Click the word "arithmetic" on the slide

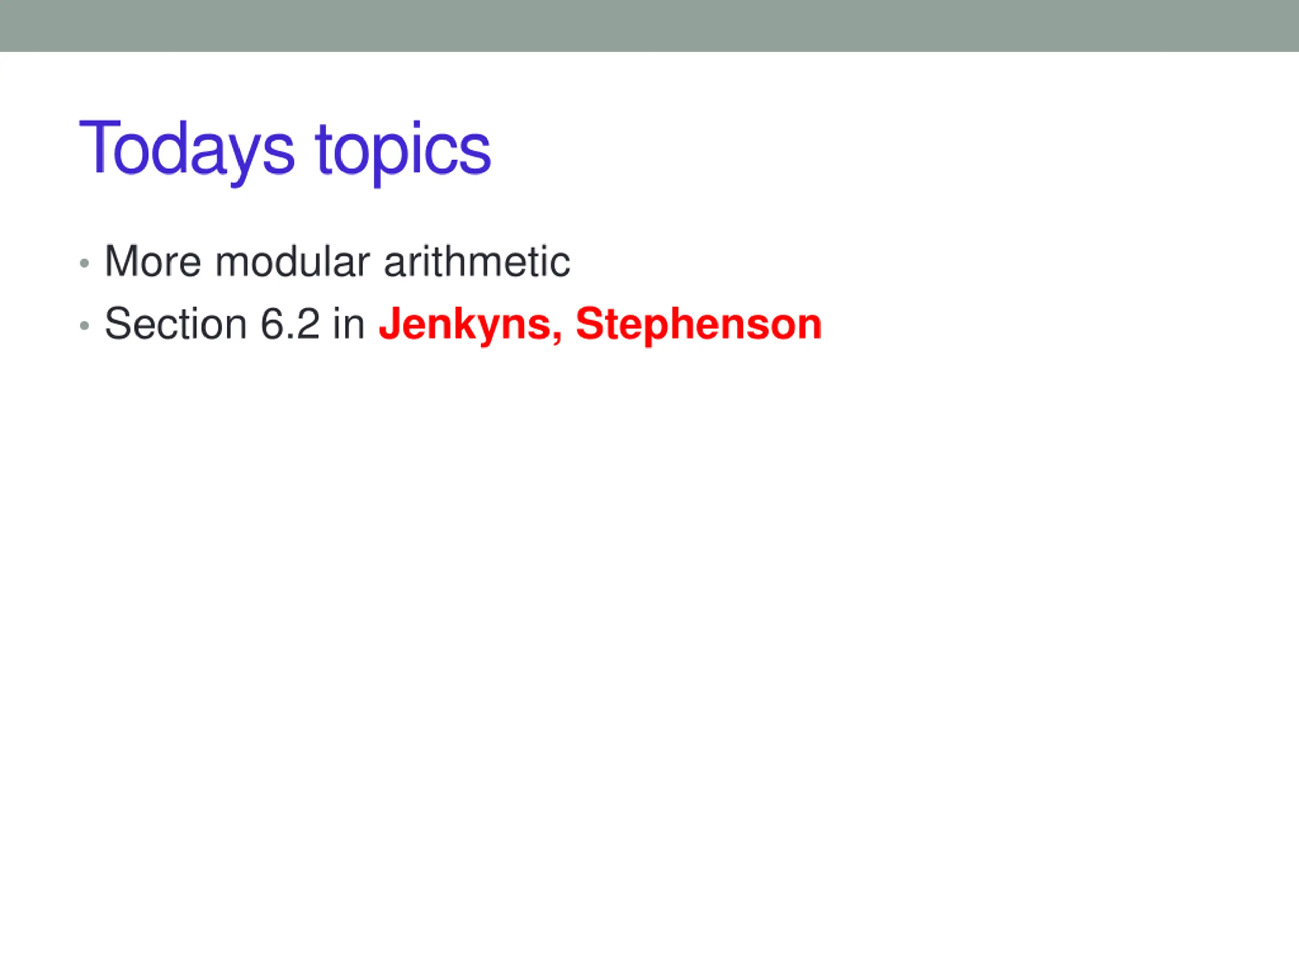coord(476,261)
